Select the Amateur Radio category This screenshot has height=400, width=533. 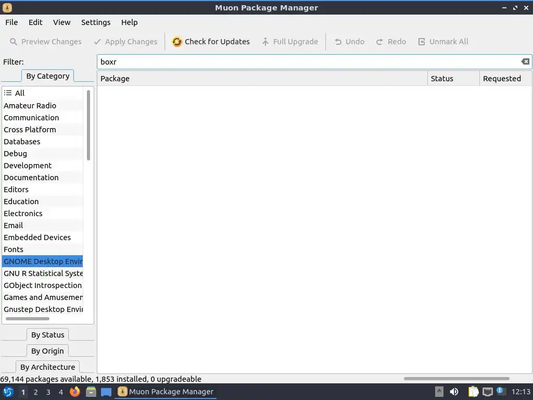[x=43, y=105]
